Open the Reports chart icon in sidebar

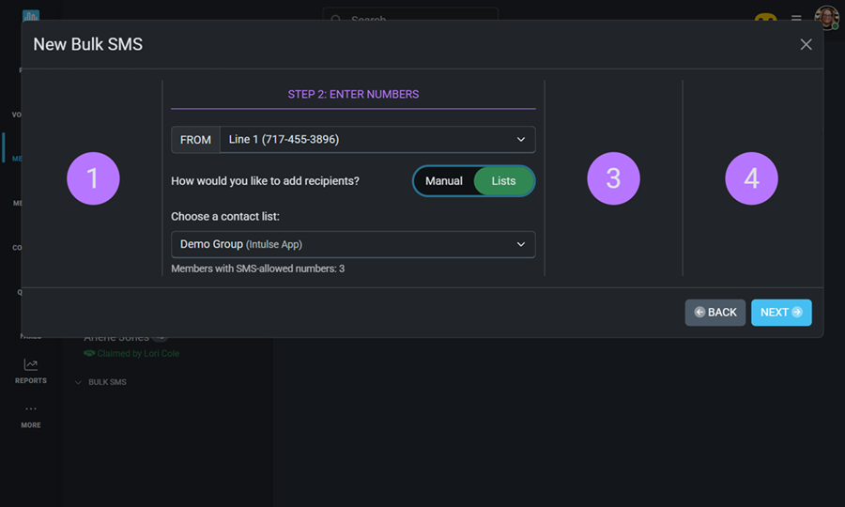(x=31, y=365)
